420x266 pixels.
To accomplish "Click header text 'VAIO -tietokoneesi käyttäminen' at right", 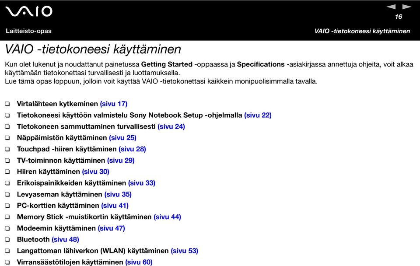I will tap(362, 31).
